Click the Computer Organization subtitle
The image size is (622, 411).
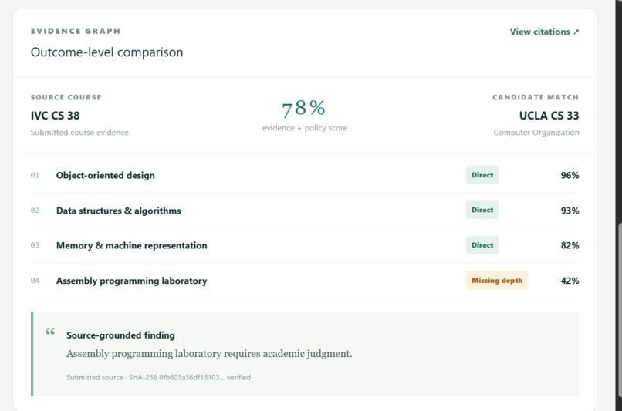tap(536, 133)
